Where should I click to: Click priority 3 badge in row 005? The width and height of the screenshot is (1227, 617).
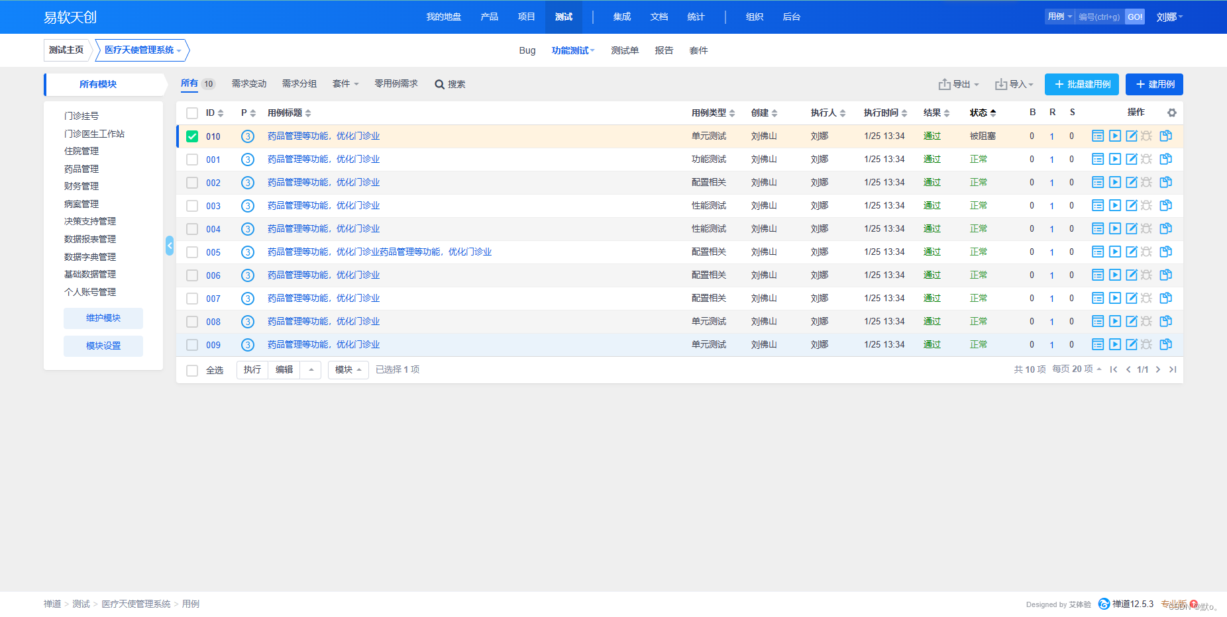[248, 252]
